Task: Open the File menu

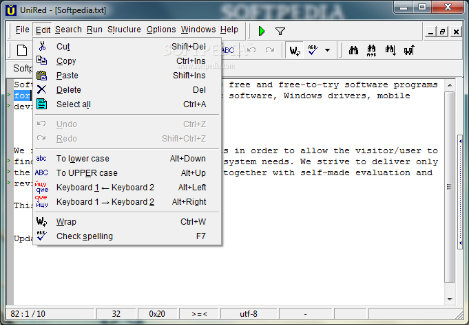Action: coord(23,30)
